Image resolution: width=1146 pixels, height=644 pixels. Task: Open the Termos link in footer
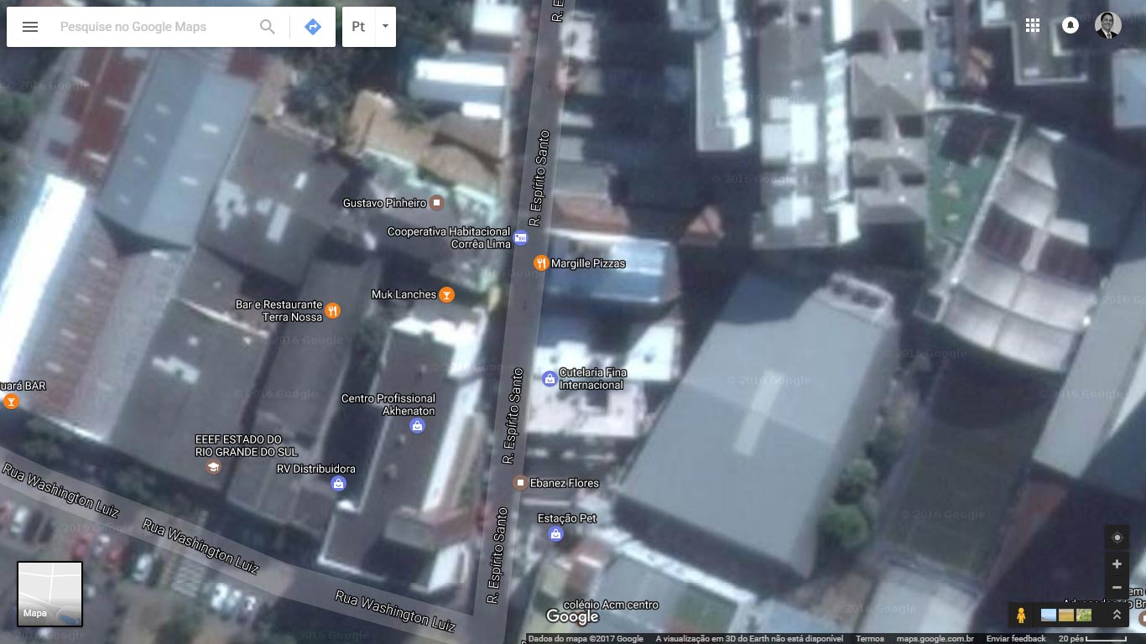pyautogui.click(x=869, y=639)
